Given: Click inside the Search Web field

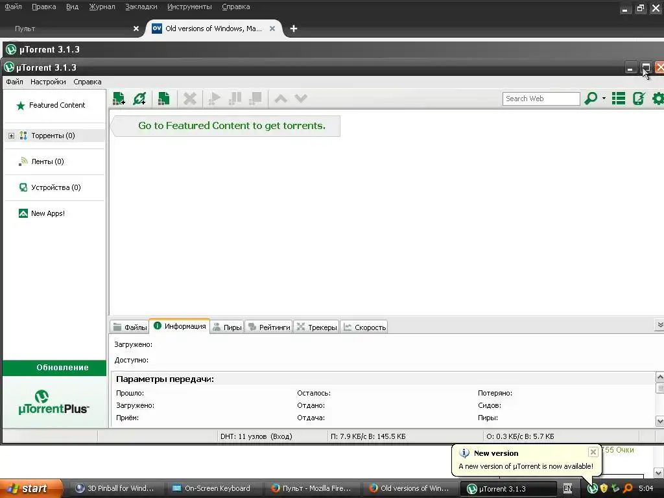Looking at the screenshot, I should [x=541, y=99].
